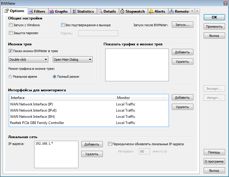Click Добавить for monitored interfaces
229x177 pixels.
click(182, 97)
